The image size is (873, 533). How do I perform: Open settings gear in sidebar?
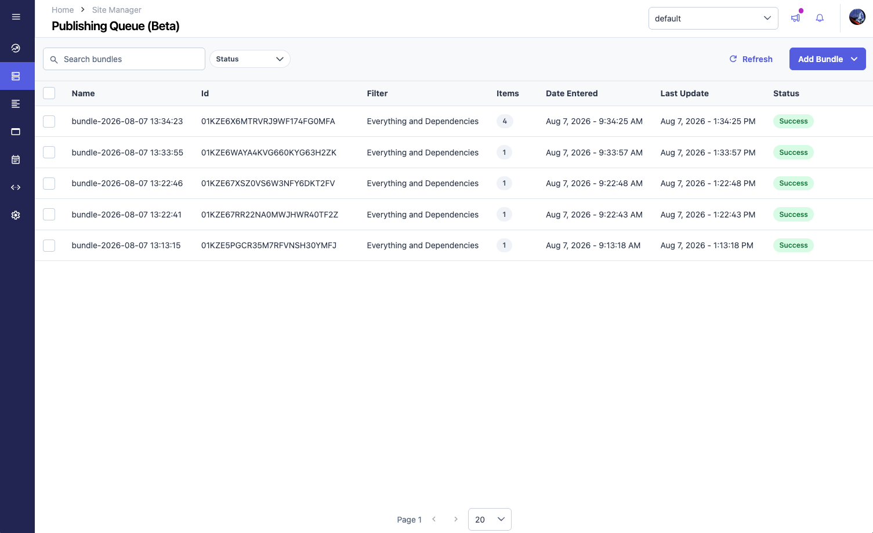pyautogui.click(x=16, y=215)
